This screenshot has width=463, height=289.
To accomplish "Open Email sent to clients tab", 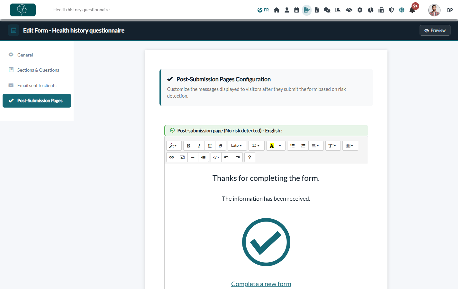I will click(37, 85).
